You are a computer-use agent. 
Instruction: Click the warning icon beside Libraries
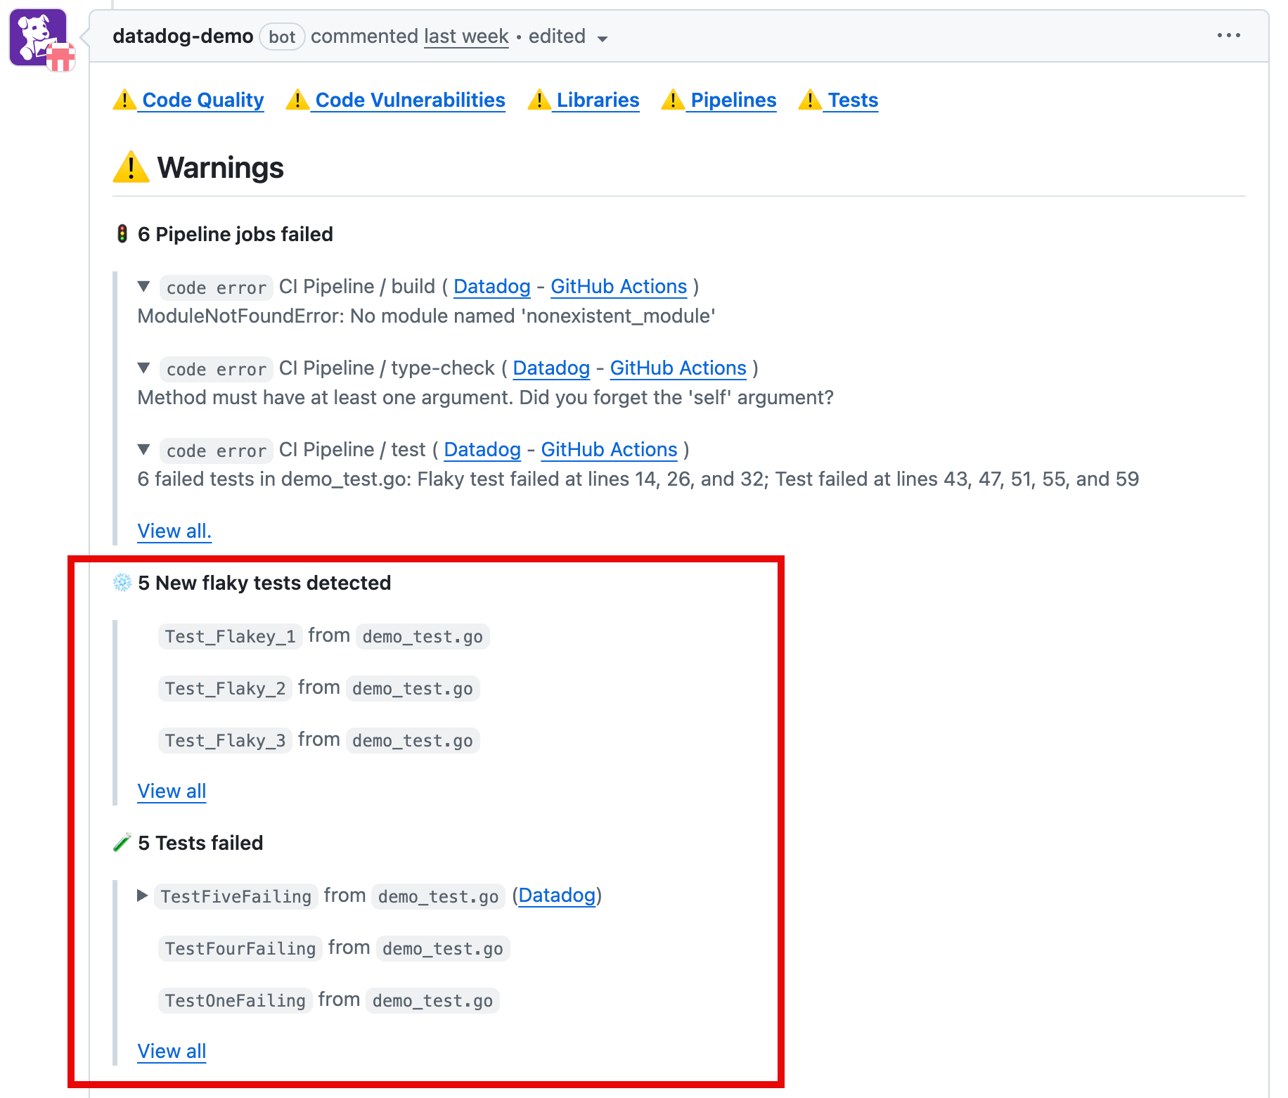pos(539,100)
